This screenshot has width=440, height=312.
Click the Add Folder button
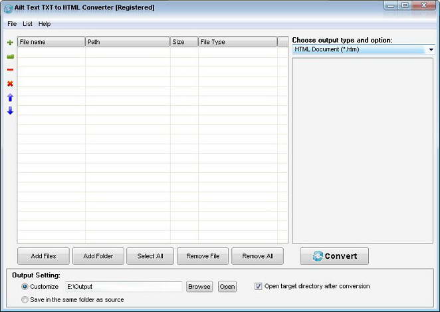[x=98, y=256]
